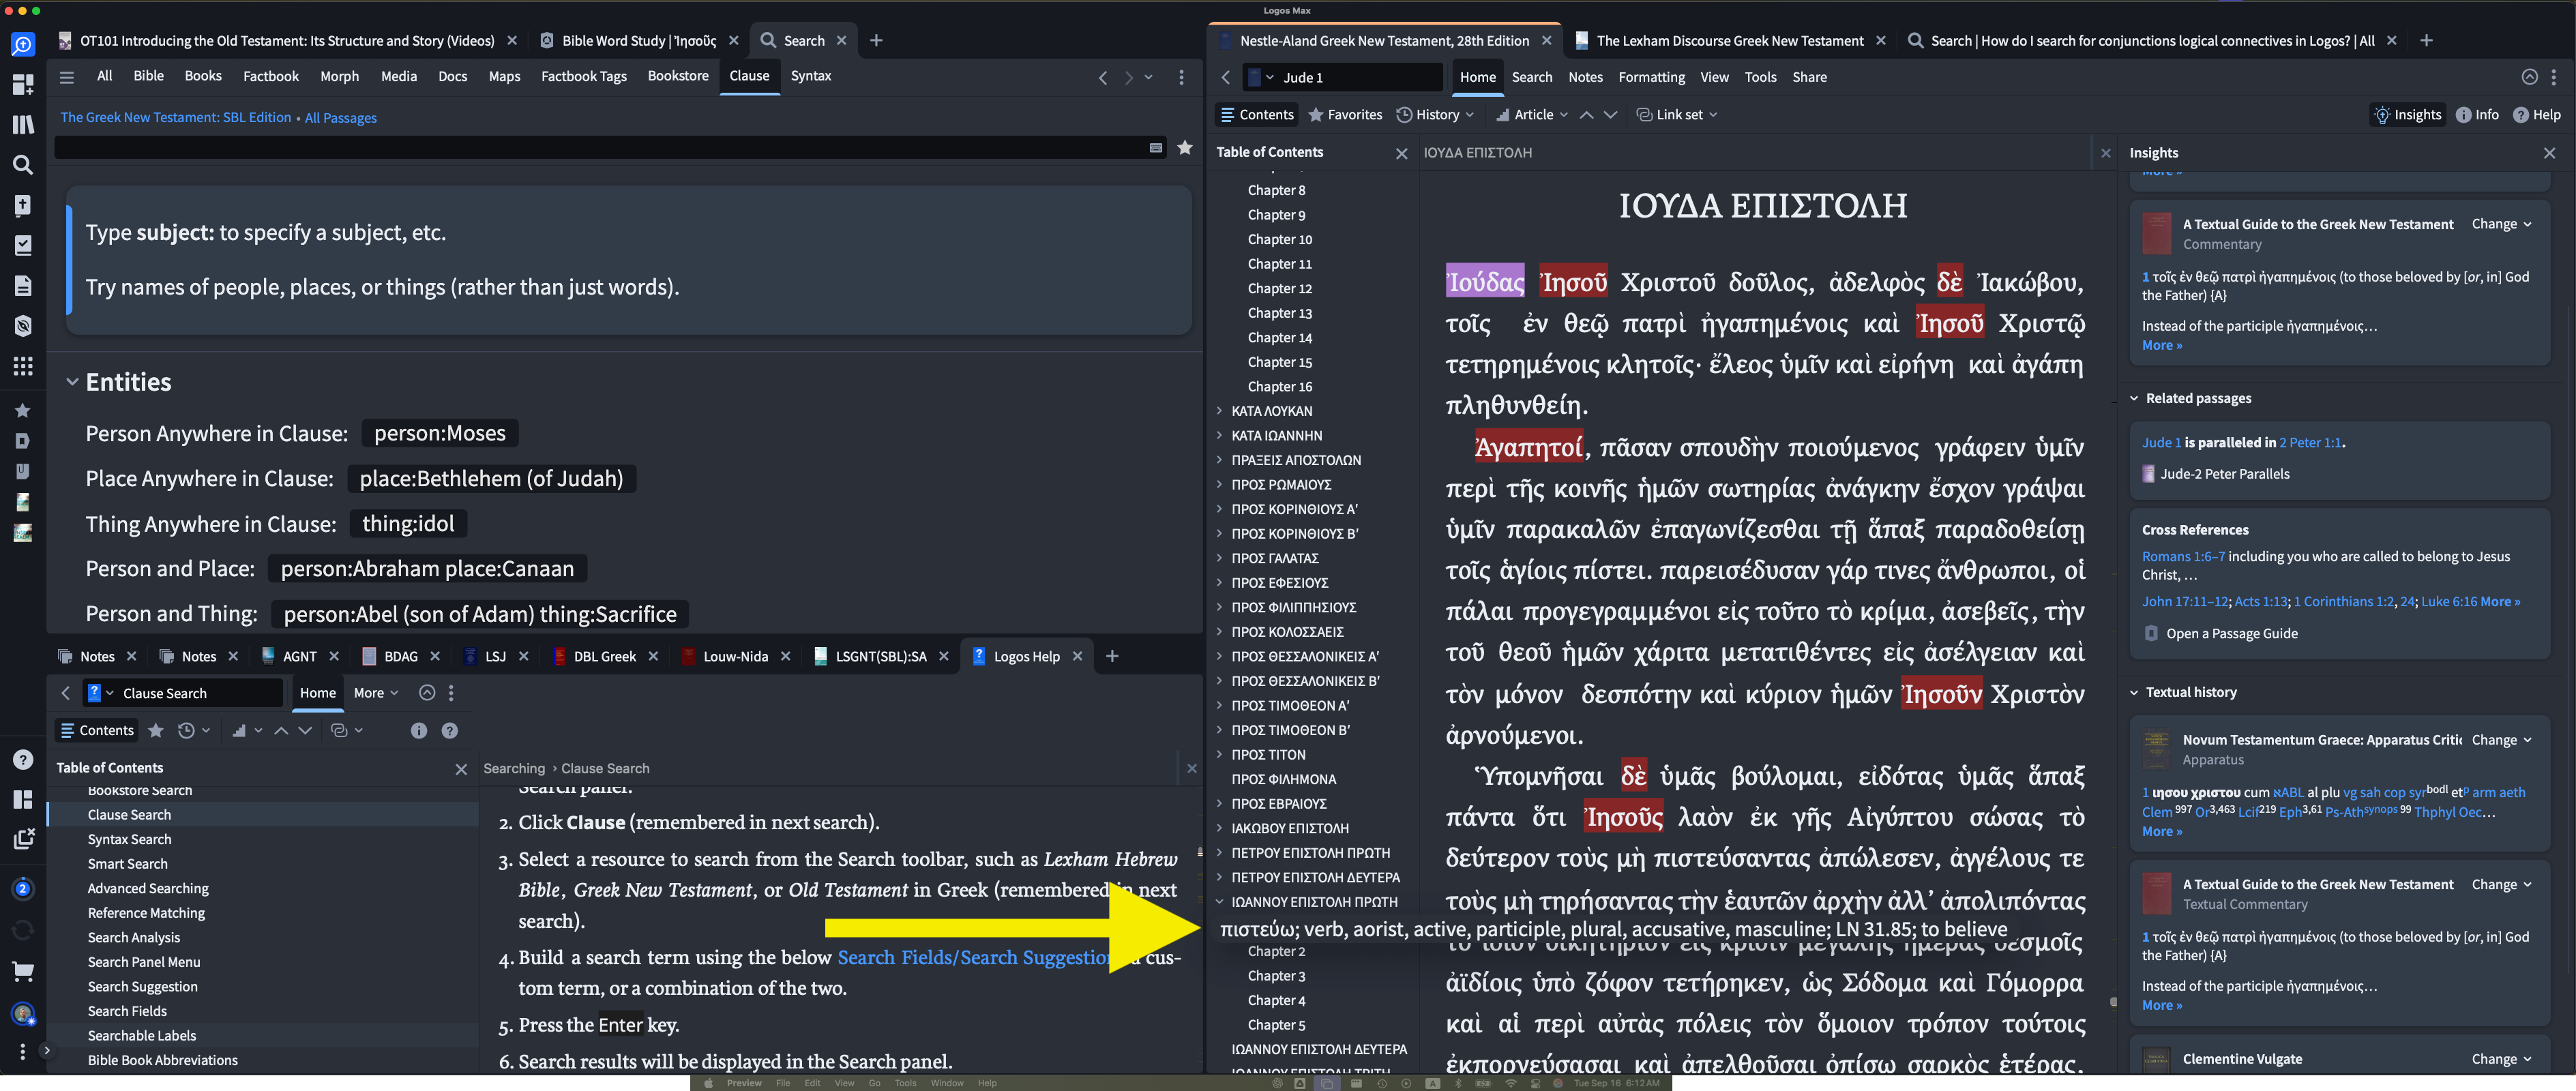
Task: Toggle the Contents pane in Logos Help toolbar
Action: point(97,731)
